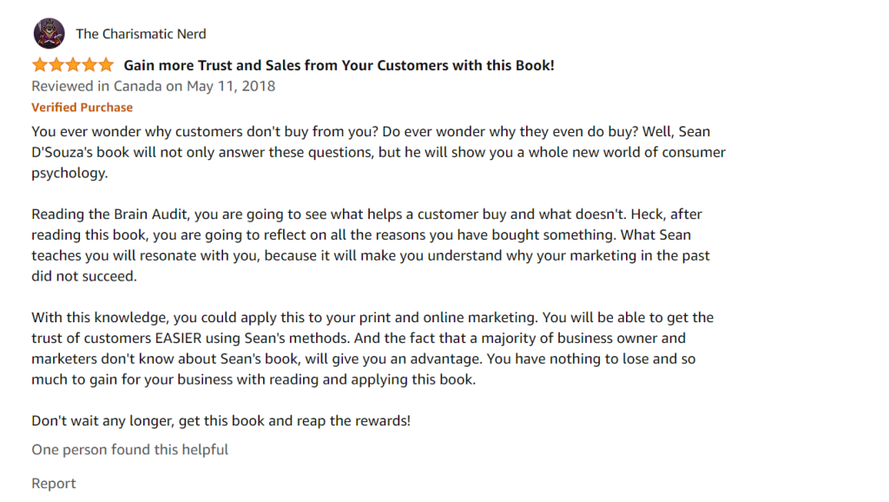The height and width of the screenshot is (502, 889).
Task: Click The Charismatic Nerd's profile avatar
Action: [x=49, y=34]
